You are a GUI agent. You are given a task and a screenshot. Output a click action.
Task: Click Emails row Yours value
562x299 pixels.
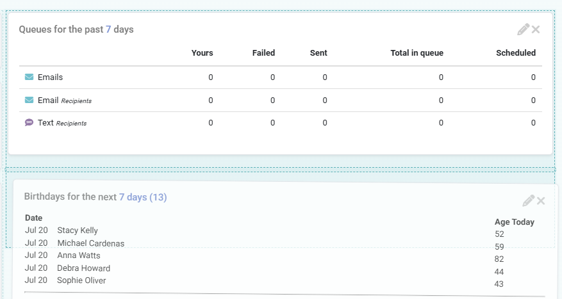pos(211,77)
